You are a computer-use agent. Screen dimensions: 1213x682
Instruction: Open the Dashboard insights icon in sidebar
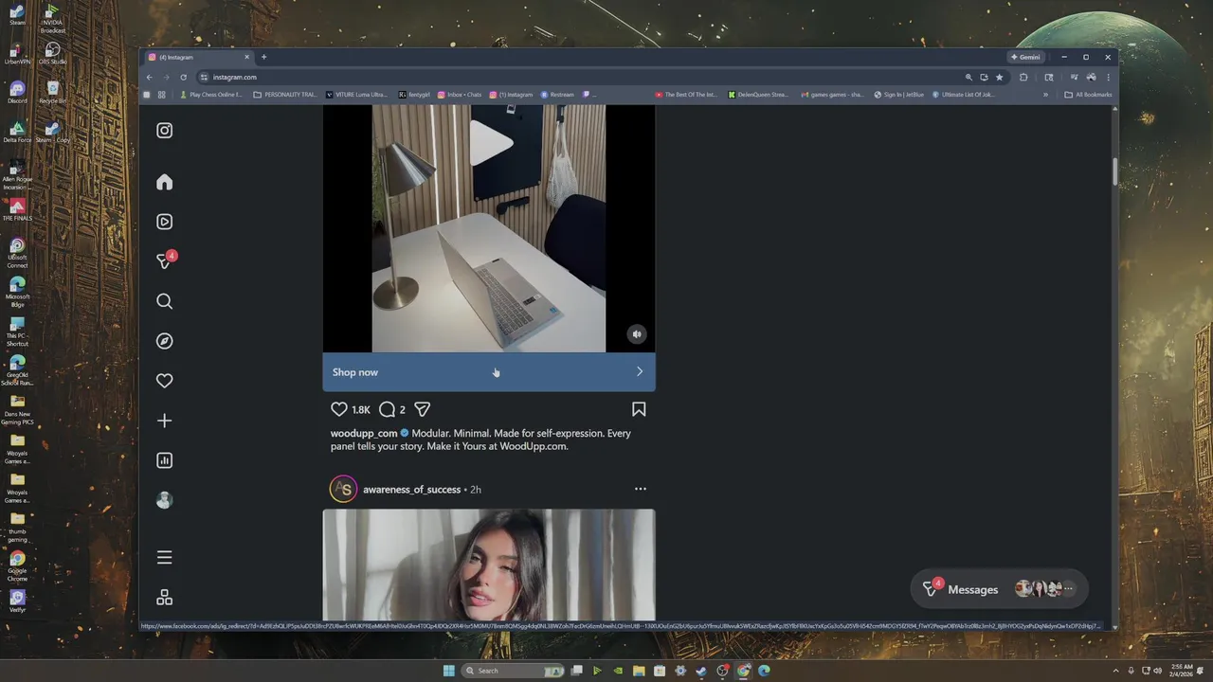[164, 460]
